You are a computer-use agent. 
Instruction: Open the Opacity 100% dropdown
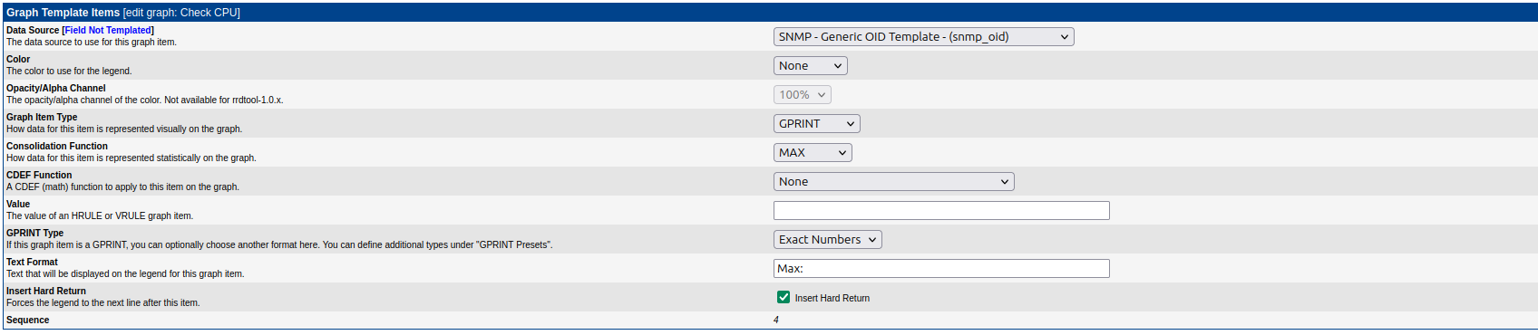(x=803, y=95)
